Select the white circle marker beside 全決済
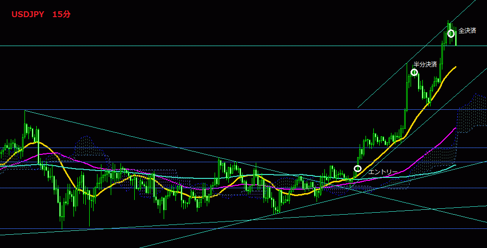 coord(451,33)
